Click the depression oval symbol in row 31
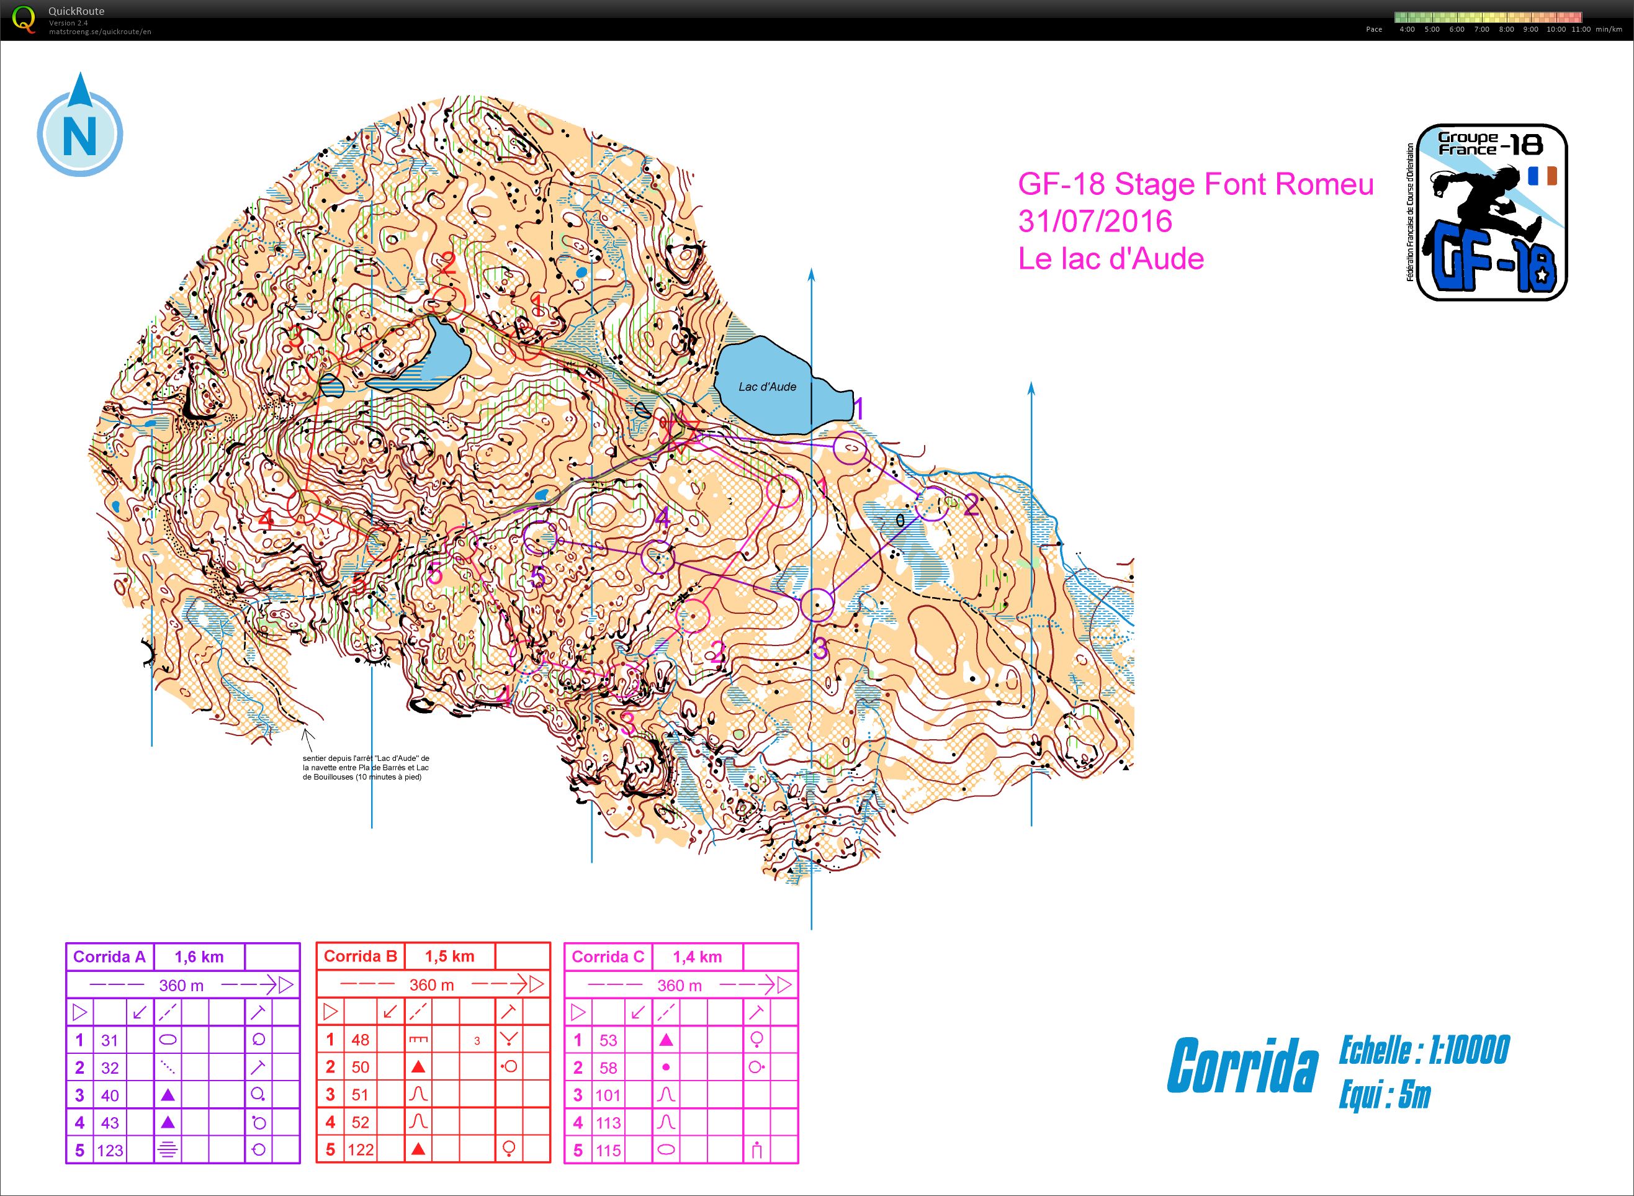1634x1196 pixels. (x=167, y=1040)
